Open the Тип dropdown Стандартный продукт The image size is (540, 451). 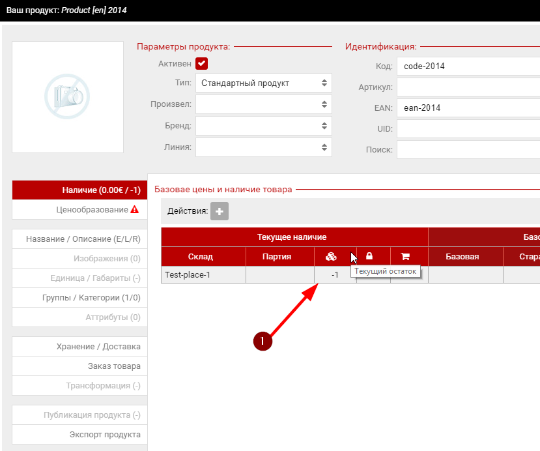263,83
